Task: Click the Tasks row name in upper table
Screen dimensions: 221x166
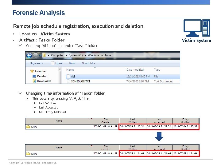Action: (34, 127)
